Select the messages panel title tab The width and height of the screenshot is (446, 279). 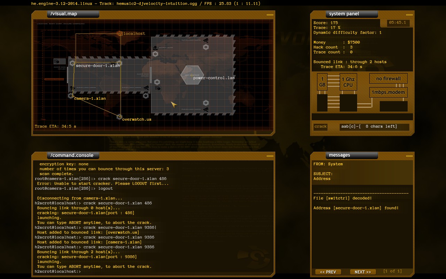tap(339, 155)
